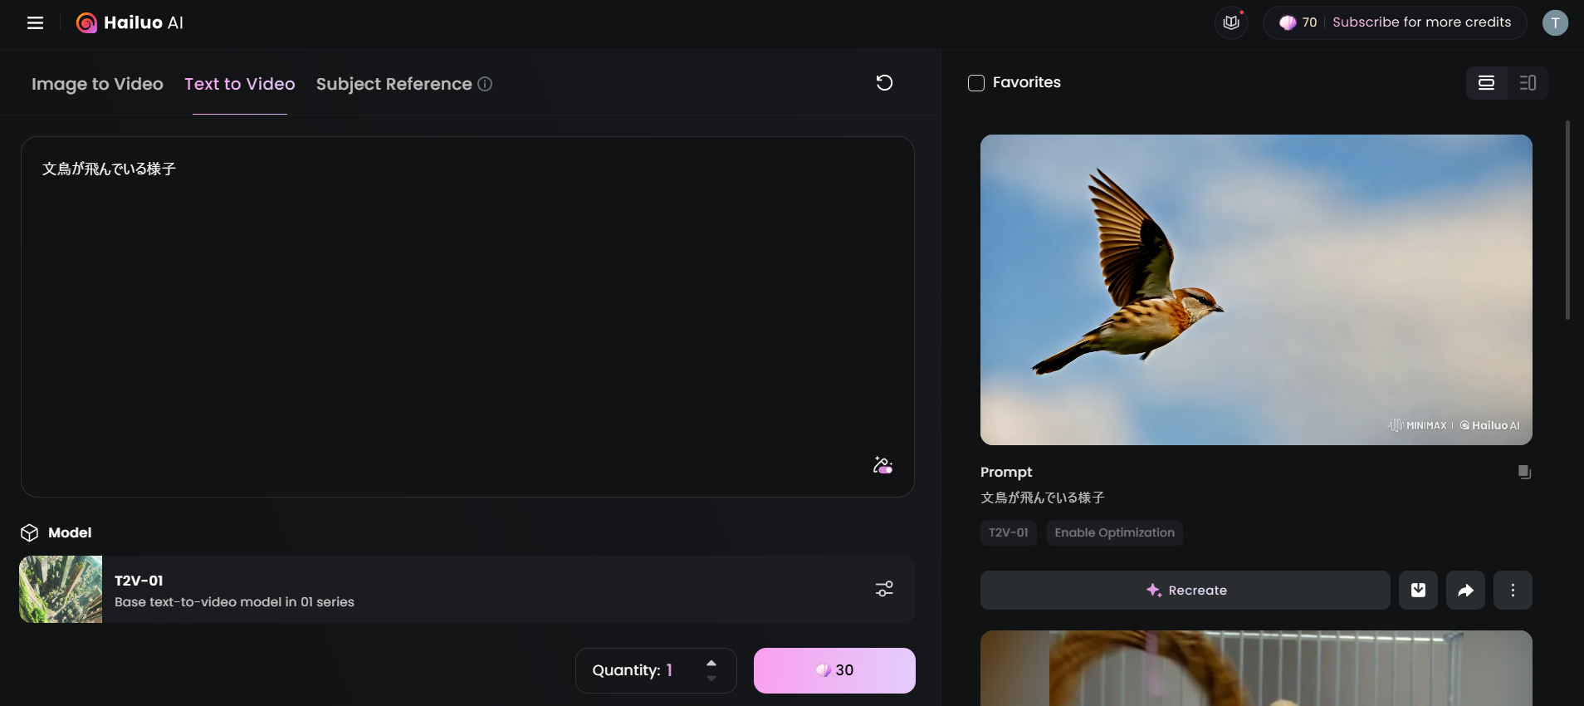Switch to split panel layout view
The height and width of the screenshot is (706, 1584).
click(x=1528, y=82)
